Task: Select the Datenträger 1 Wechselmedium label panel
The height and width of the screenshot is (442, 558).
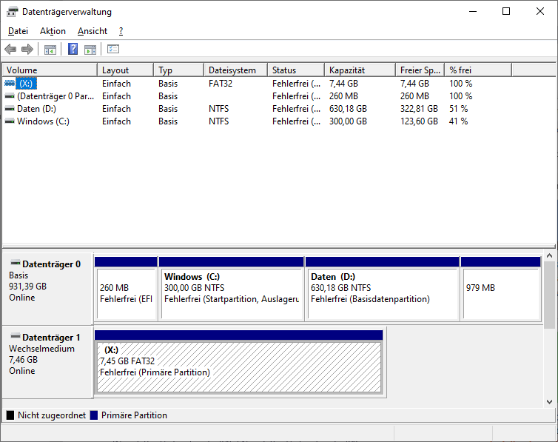Action: [47, 362]
